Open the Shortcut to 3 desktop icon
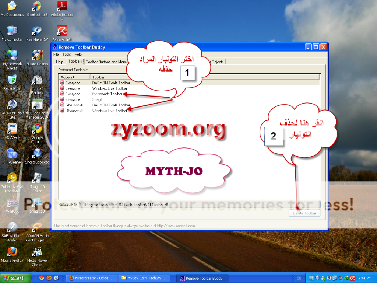Image resolution: width=377 pixels, height=283 pixels. pyautogui.click(x=37, y=9)
